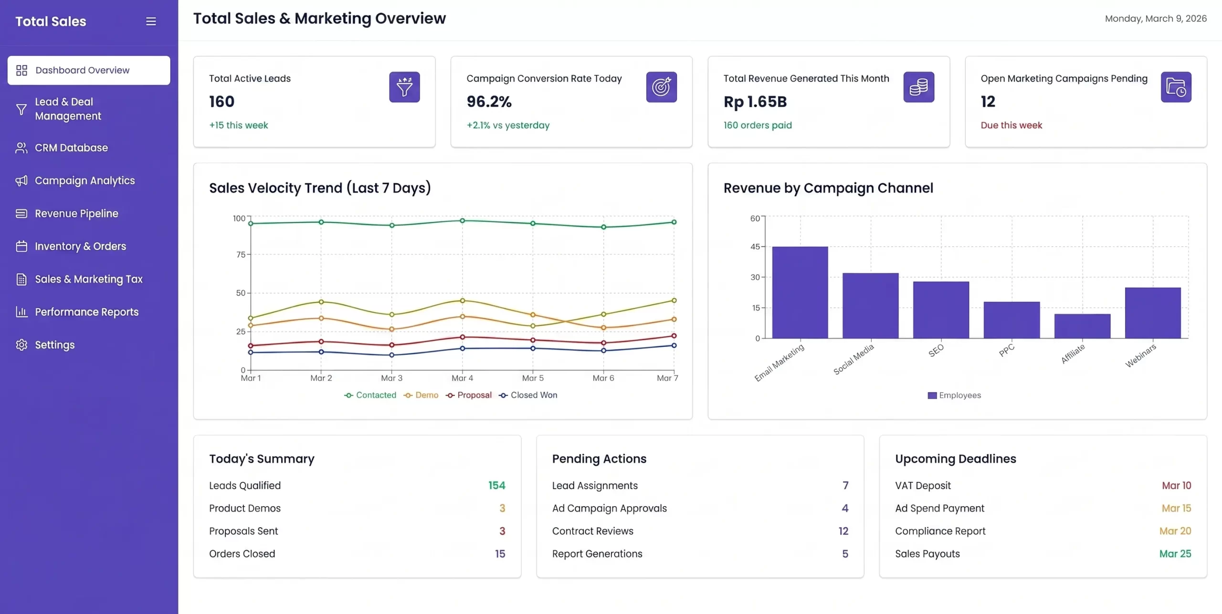Click Ad Spend Payment date Mar 15
Image resolution: width=1222 pixels, height=614 pixels.
click(1176, 509)
